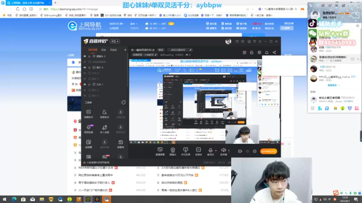Screen dimensions: 362x203
Task: Open the danmaku show tool
Action: pos(120,144)
